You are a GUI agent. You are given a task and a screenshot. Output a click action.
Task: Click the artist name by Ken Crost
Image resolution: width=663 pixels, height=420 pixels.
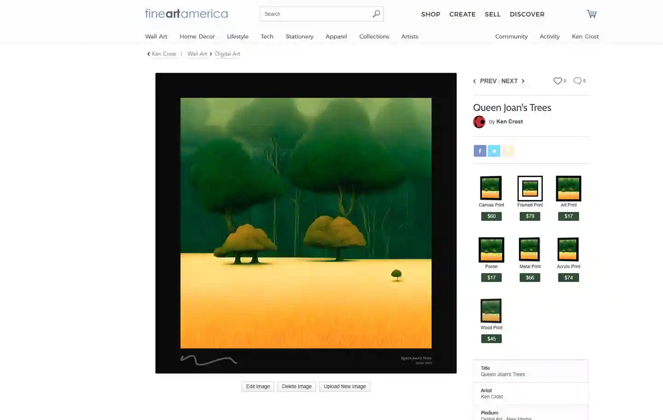pyautogui.click(x=509, y=121)
